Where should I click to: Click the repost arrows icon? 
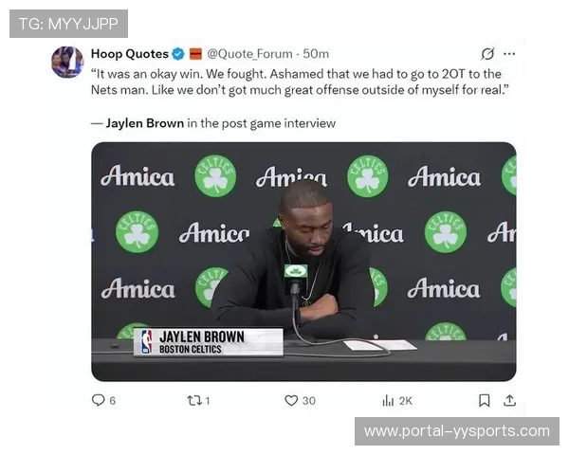tap(194, 401)
